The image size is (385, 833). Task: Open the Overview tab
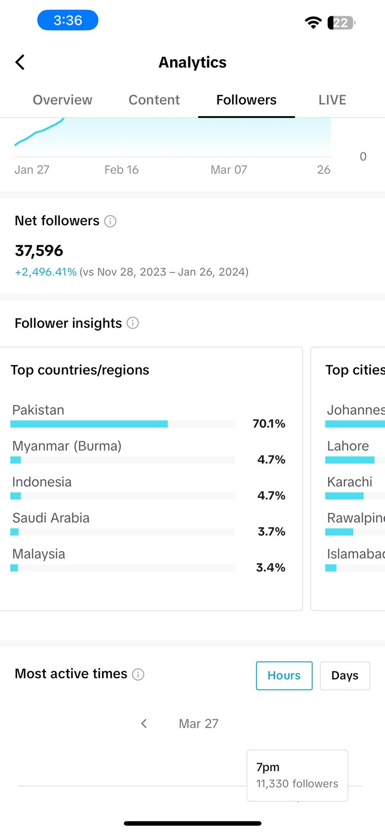[62, 100]
